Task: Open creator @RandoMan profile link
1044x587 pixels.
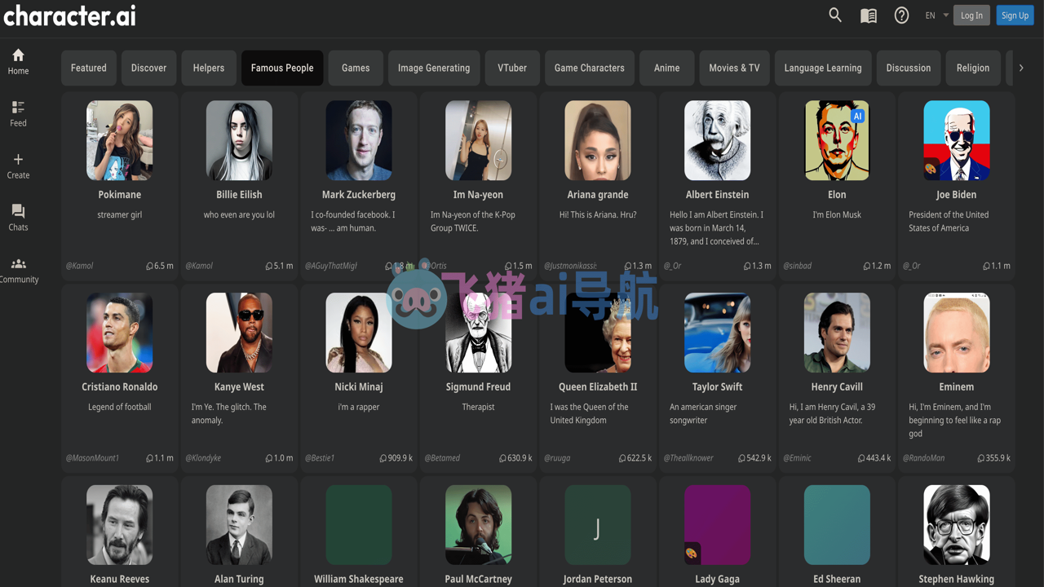Action: click(924, 458)
